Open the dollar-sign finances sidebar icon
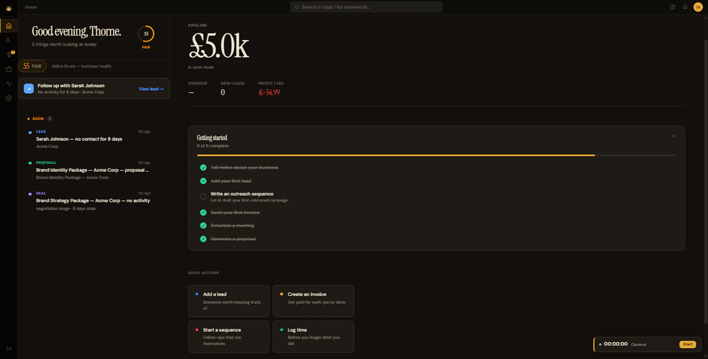This screenshot has width=708, height=359. [8, 55]
